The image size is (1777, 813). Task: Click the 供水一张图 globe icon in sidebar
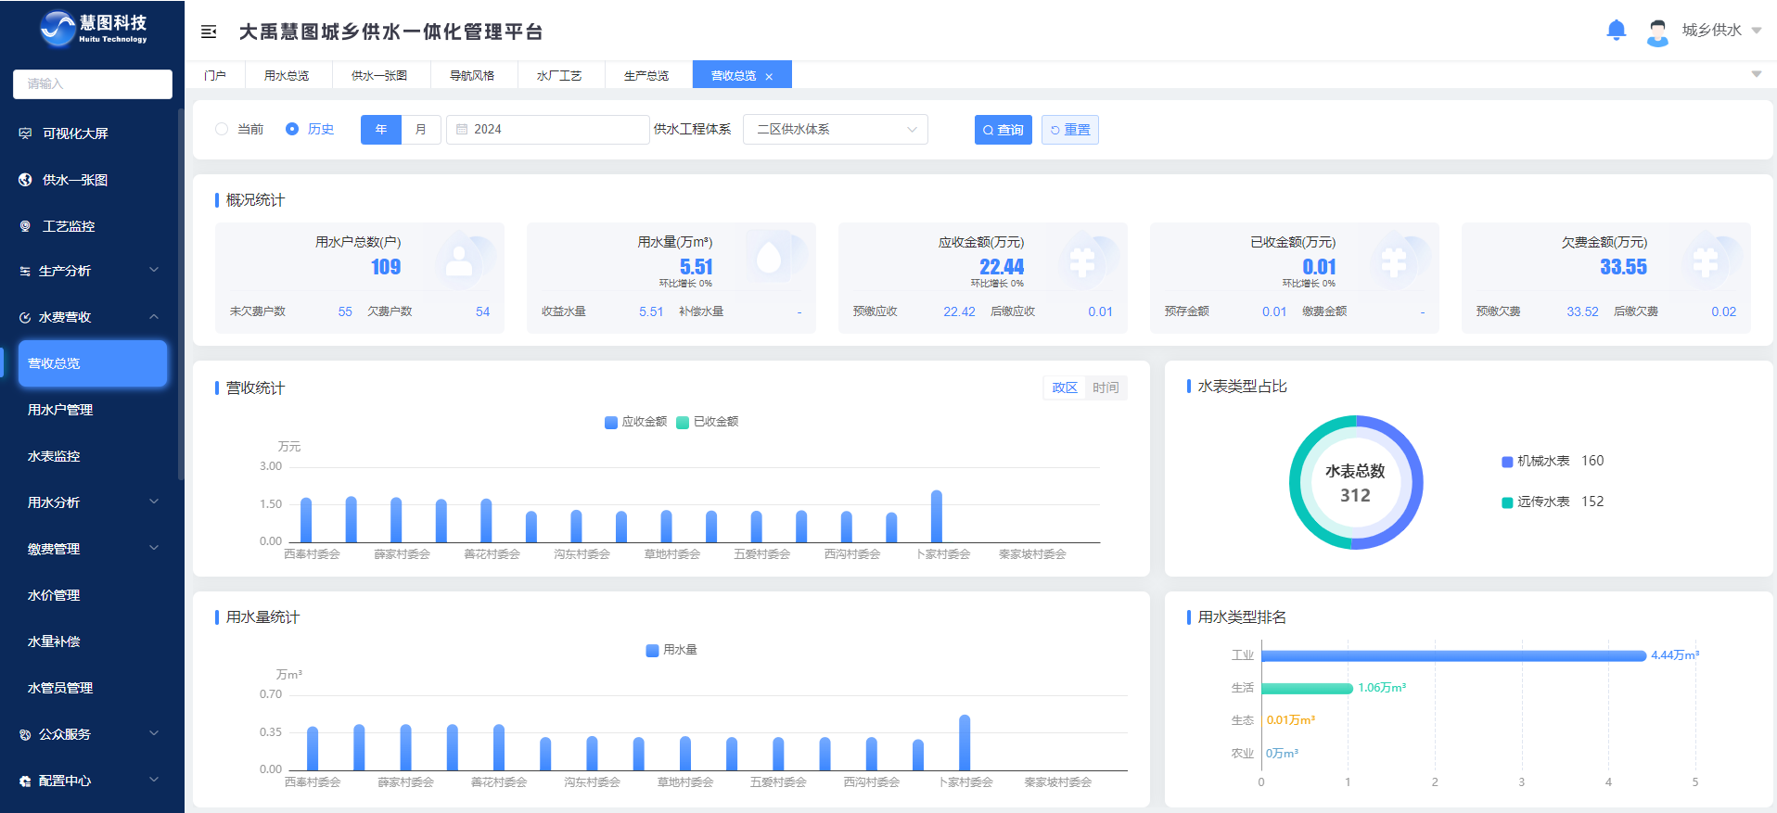[x=25, y=180]
